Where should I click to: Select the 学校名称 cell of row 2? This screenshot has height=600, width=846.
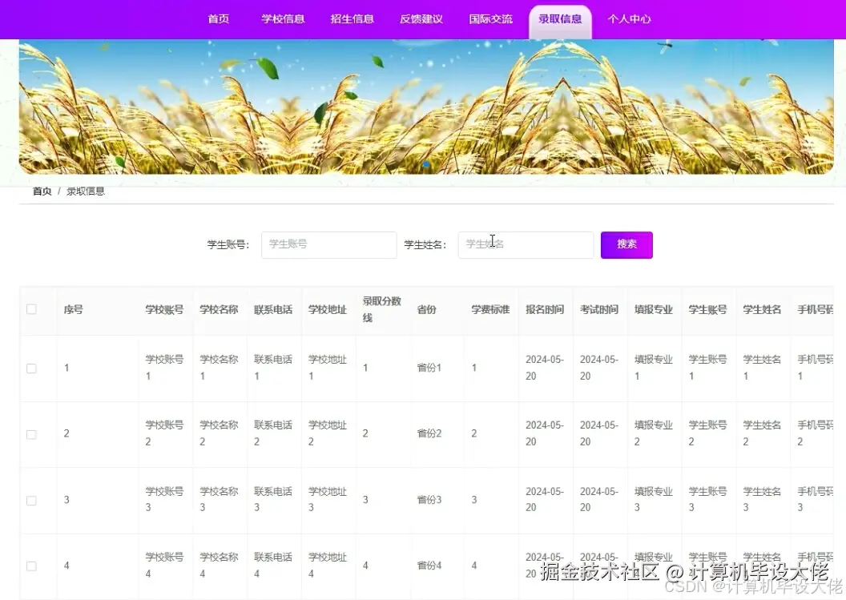click(220, 434)
